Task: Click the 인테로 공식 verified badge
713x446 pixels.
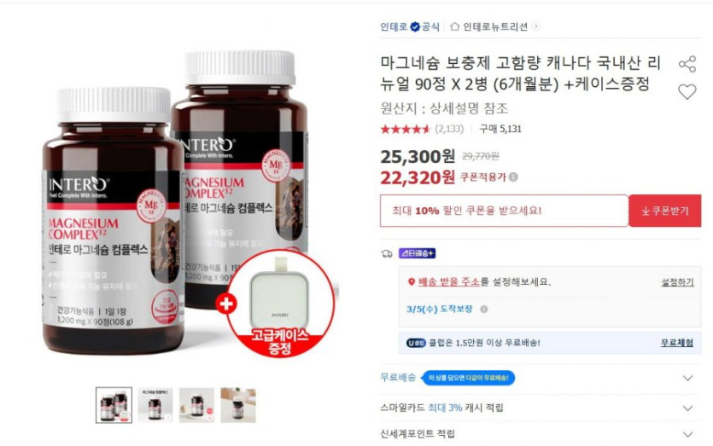Action: click(x=415, y=26)
